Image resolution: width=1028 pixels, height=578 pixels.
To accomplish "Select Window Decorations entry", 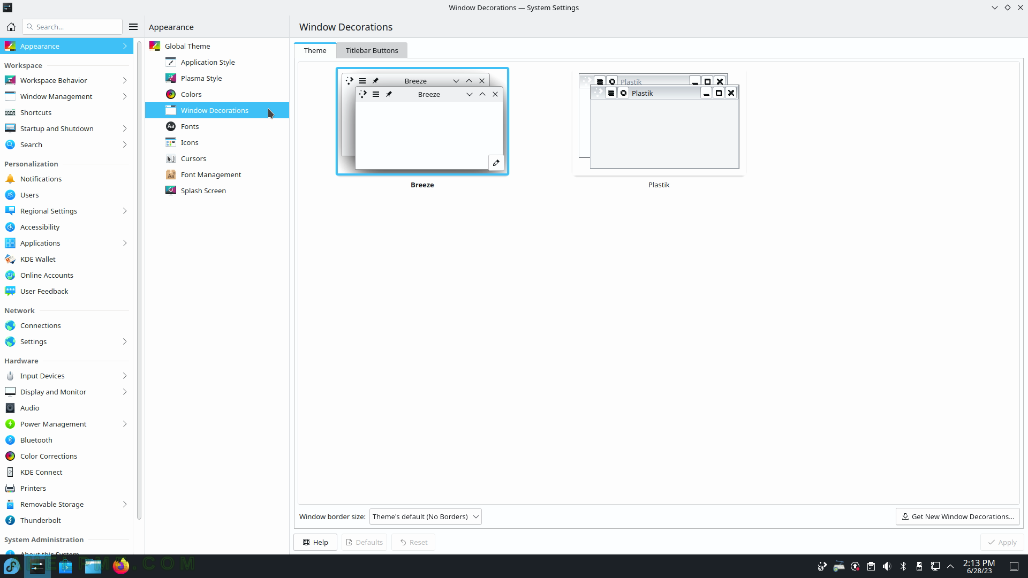I will coord(217,110).
